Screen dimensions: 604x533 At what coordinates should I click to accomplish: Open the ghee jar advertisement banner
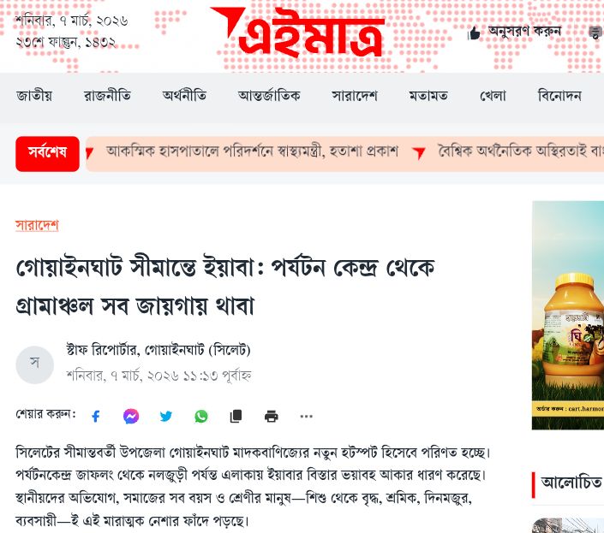(568, 315)
